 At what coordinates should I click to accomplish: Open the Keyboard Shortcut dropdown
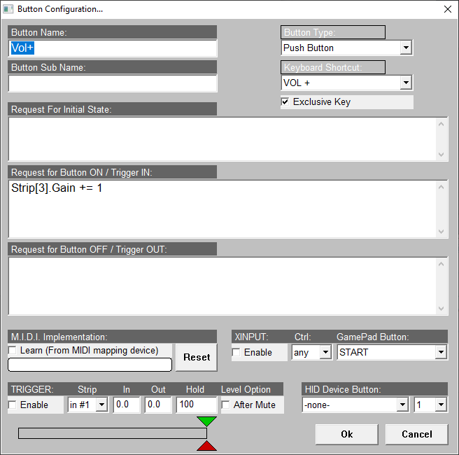tap(406, 83)
